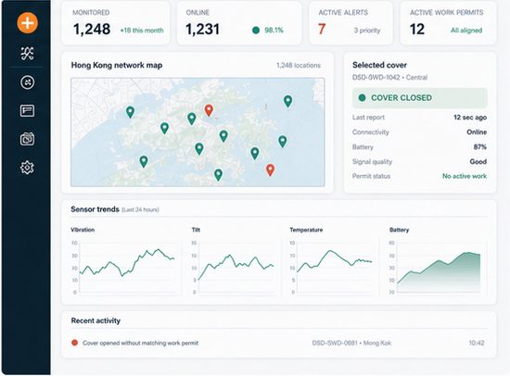Click 'DSD-SWD-0881 • Mong Kok' in recent activity
This screenshot has width=510, height=376.
(x=351, y=343)
